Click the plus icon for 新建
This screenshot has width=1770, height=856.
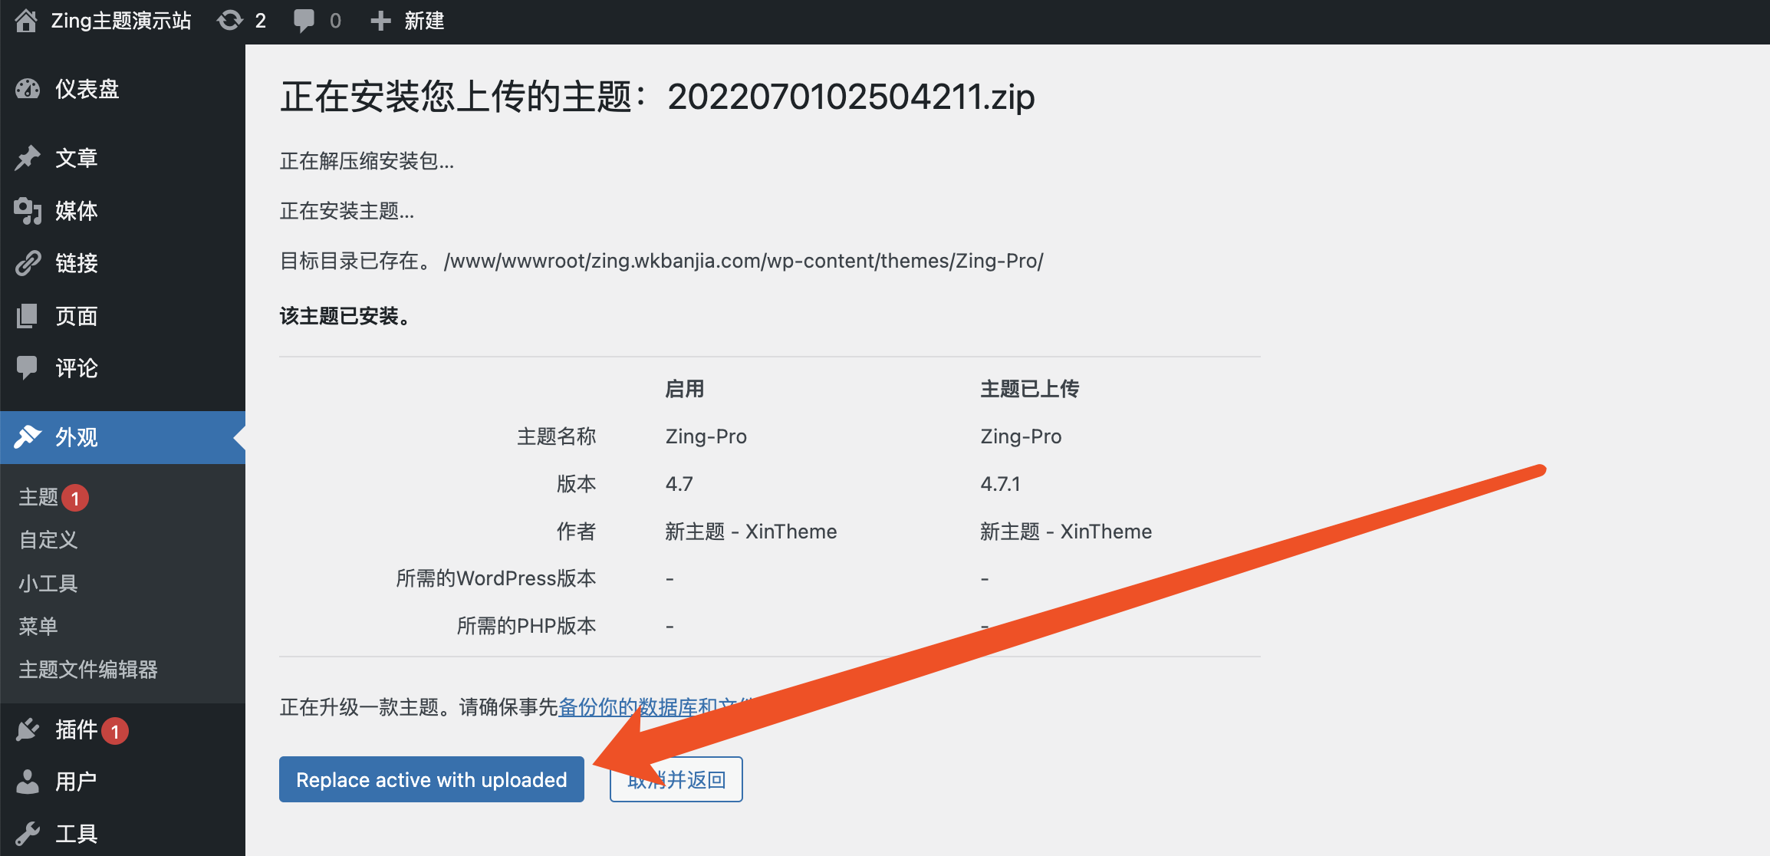coord(380,21)
